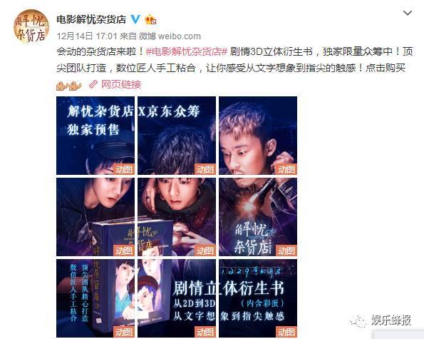Open the 电影解忧杂货店 account name link
Viewport: 424px width, 339px height.
(91, 19)
